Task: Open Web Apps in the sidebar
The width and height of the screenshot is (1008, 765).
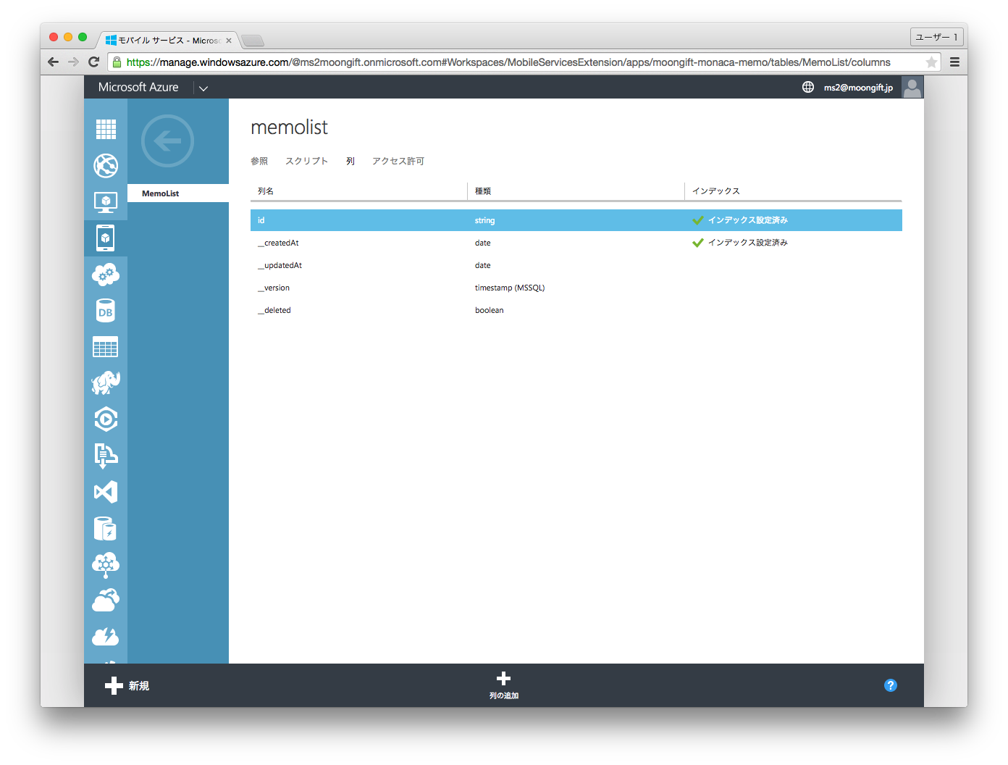Action: click(106, 166)
